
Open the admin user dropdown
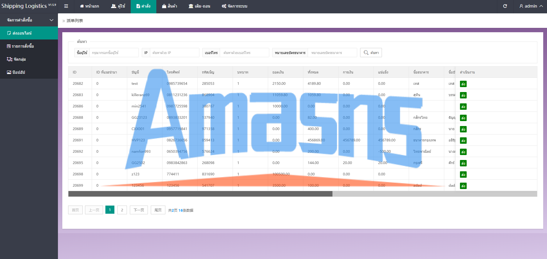(531, 6)
